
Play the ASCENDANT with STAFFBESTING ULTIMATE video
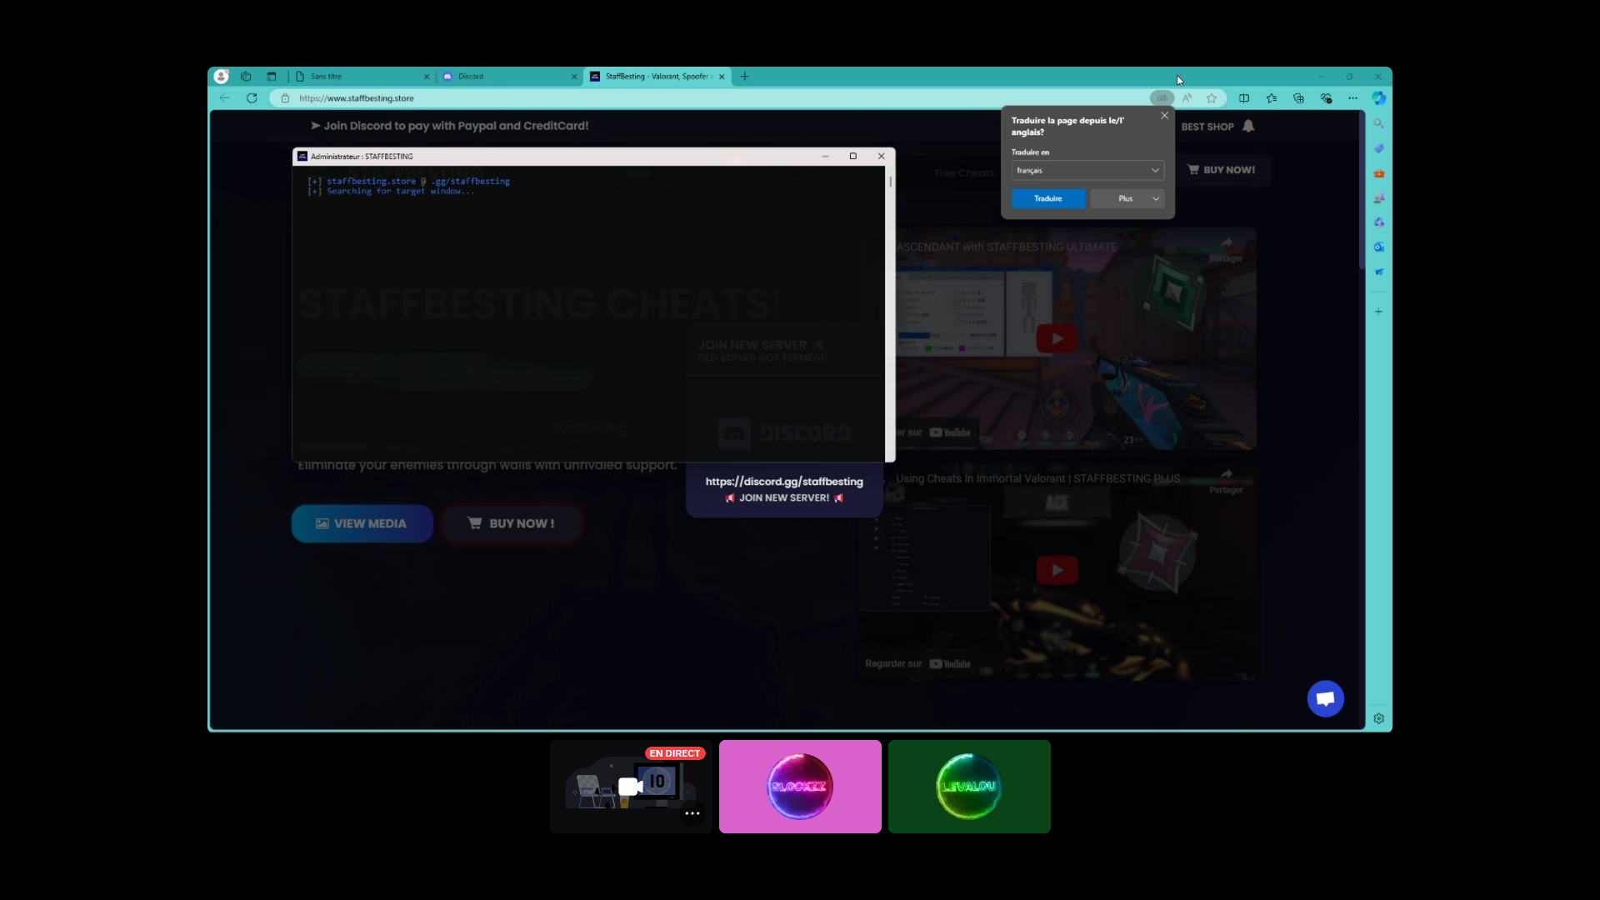point(1057,338)
